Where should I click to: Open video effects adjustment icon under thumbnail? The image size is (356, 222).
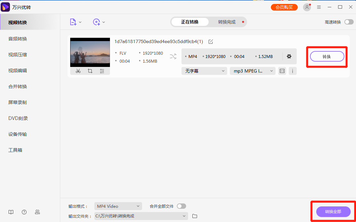(102, 71)
